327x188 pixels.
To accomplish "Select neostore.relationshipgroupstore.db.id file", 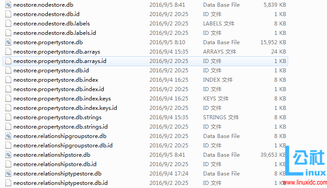I will coord(63,145).
